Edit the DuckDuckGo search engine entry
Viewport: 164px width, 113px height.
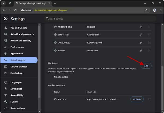point(141,42)
